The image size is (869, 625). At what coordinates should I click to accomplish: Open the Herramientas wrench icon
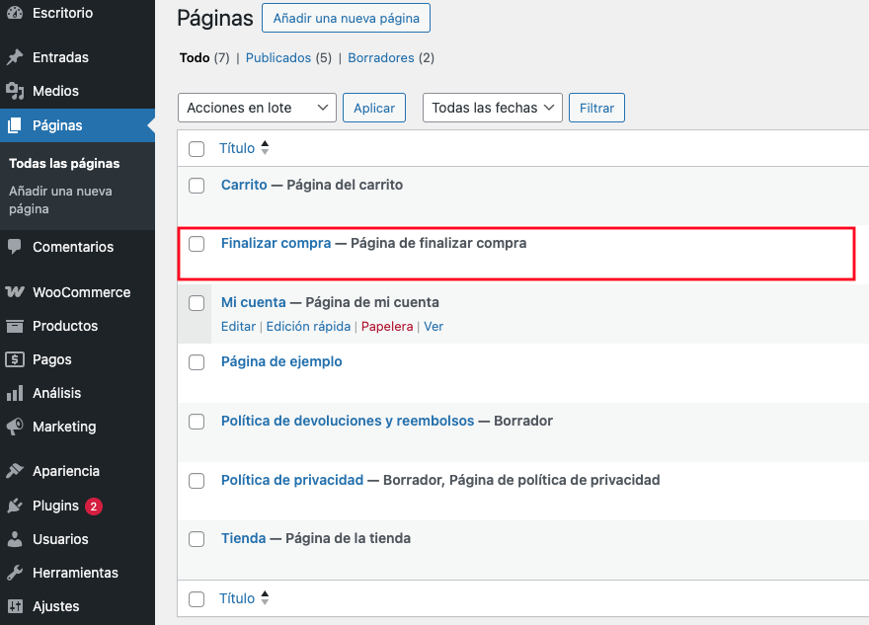point(15,573)
